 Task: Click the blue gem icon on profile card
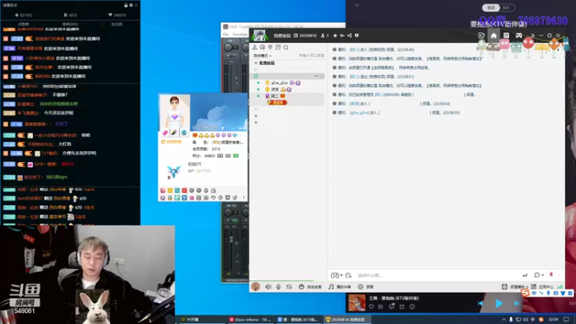click(x=184, y=132)
